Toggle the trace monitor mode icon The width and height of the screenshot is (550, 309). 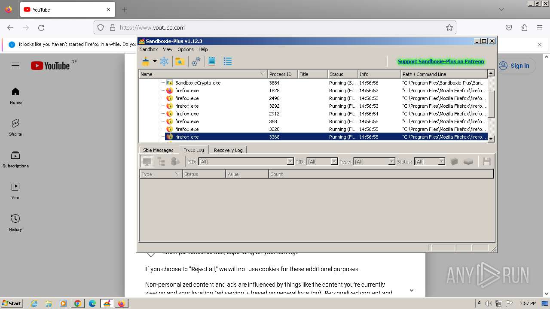click(147, 162)
